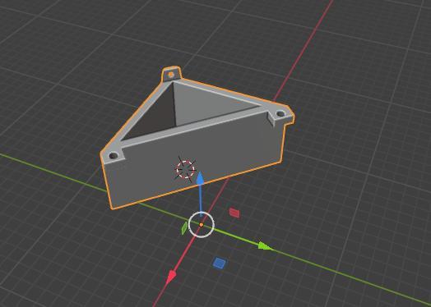Viewport: 431px width, 307px height.
Task: Click the blue XY-plane move handle square
Action: coord(220,263)
